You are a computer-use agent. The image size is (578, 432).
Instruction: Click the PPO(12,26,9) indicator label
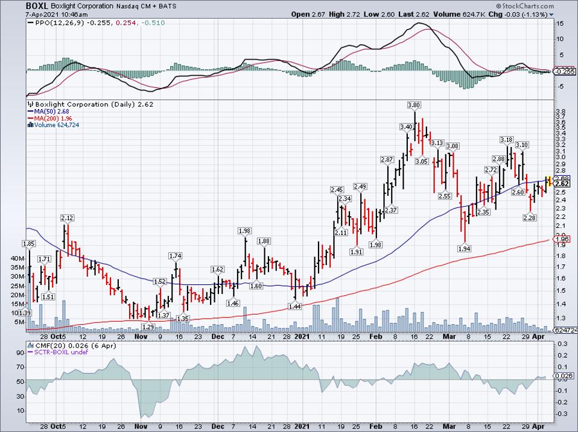60,23
